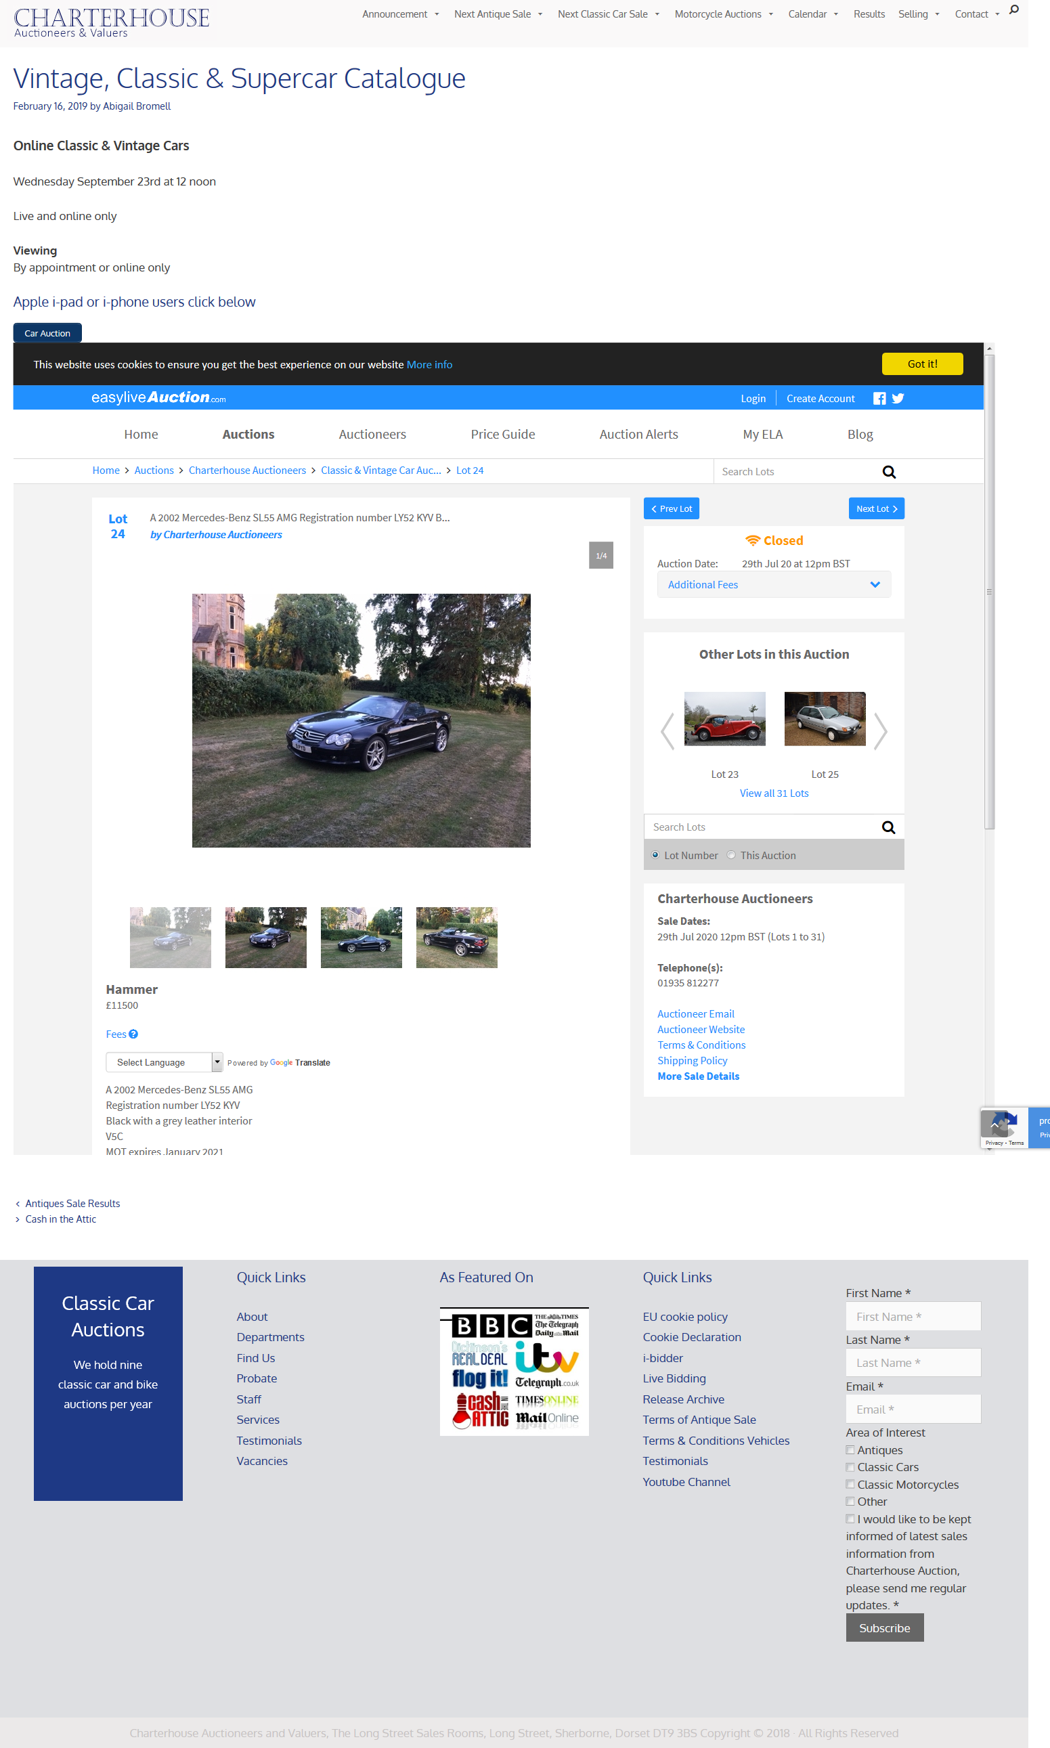Open the Auctioneer Email link
This screenshot has width=1050, height=1748.
pos(695,1014)
